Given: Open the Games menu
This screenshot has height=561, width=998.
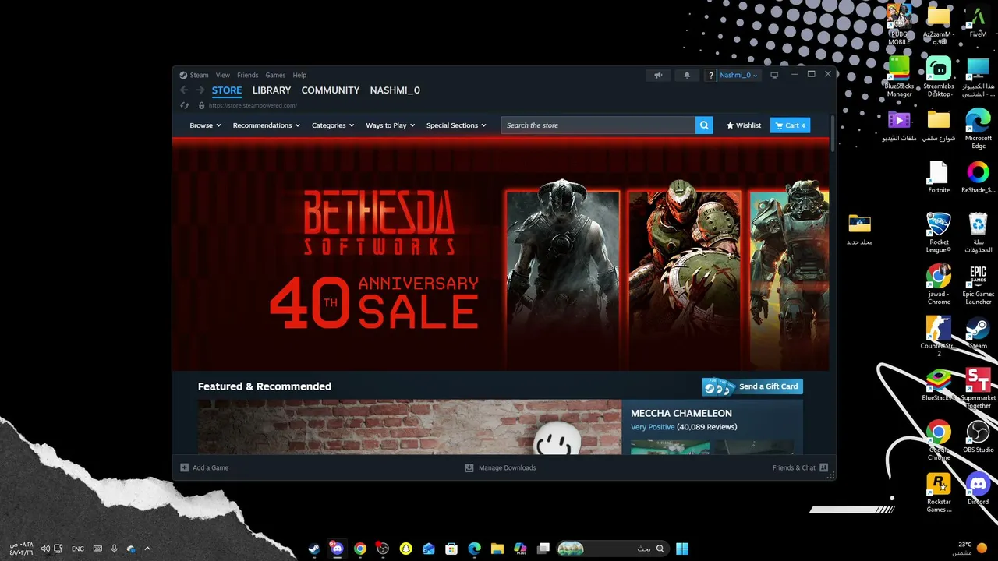Looking at the screenshot, I should pyautogui.click(x=275, y=76).
